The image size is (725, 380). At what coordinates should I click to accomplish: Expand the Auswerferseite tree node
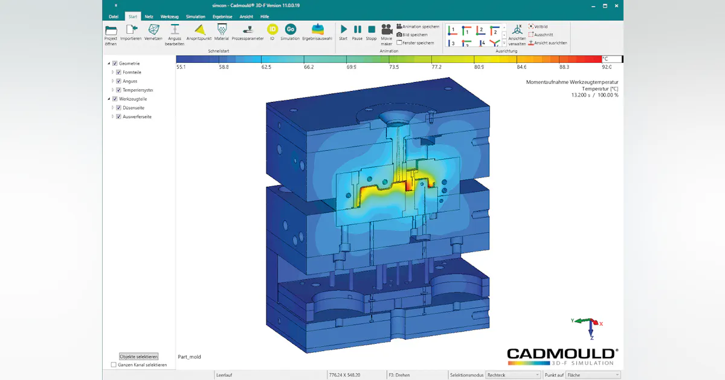(113, 116)
